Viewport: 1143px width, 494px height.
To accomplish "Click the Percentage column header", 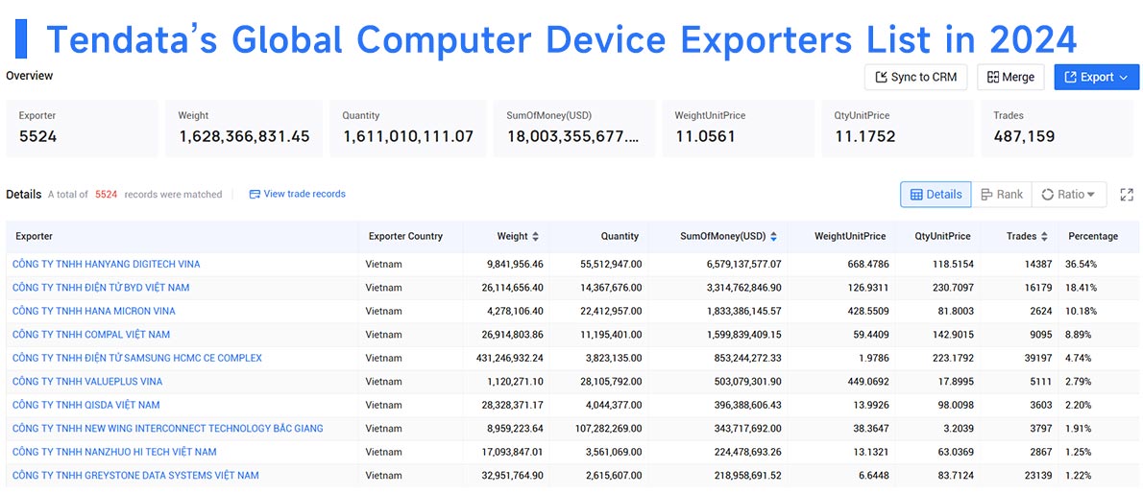I will pos(1093,237).
